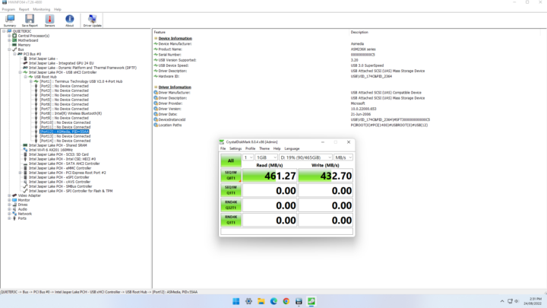Open the test count dropdown showing 1
This screenshot has width=547, height=308.
[x=248, y=157]
